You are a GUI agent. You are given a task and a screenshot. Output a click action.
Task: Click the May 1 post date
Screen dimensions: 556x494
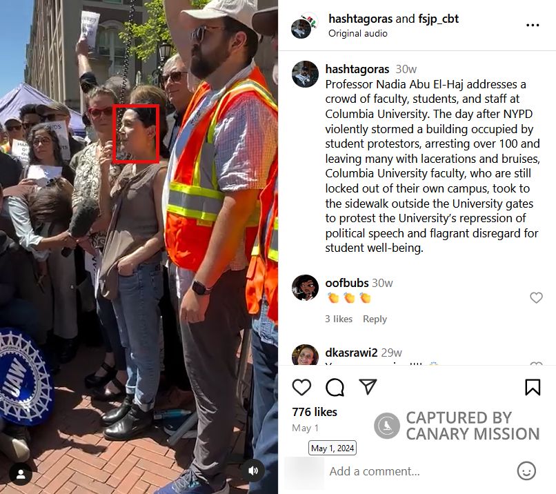(305, 428)
